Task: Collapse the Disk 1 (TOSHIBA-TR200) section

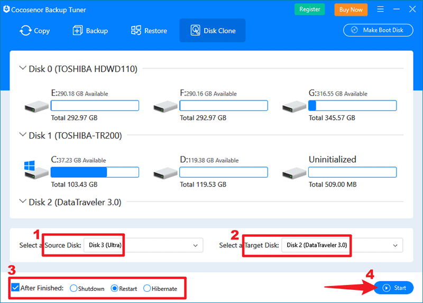Action: coord(23,135)
